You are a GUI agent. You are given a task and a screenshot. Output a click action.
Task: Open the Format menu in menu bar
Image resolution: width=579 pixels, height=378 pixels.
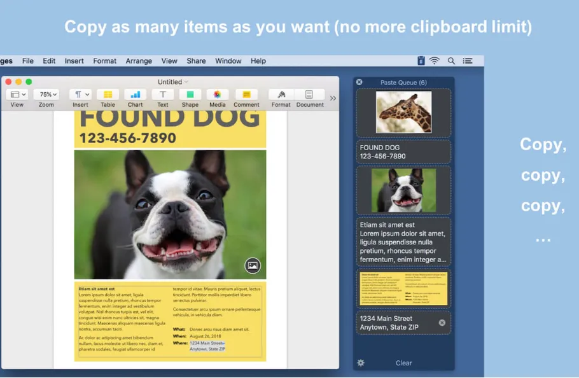pyautogui.click(x=104, y=61)
